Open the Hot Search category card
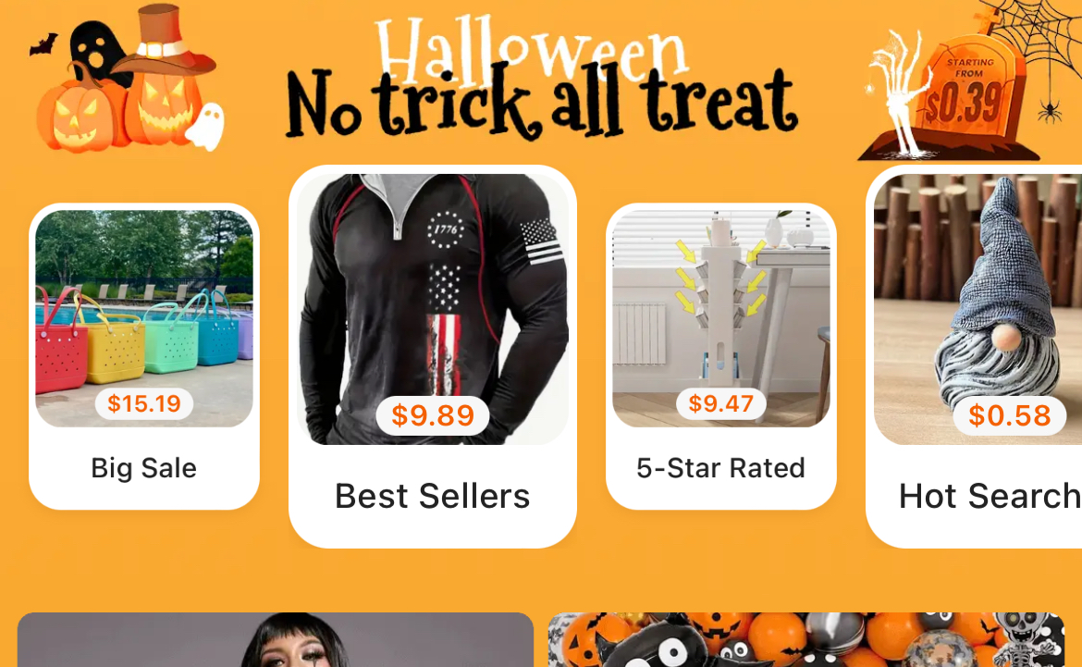The width and height of the screenshot is (1082, 667). tap(974, 356)
